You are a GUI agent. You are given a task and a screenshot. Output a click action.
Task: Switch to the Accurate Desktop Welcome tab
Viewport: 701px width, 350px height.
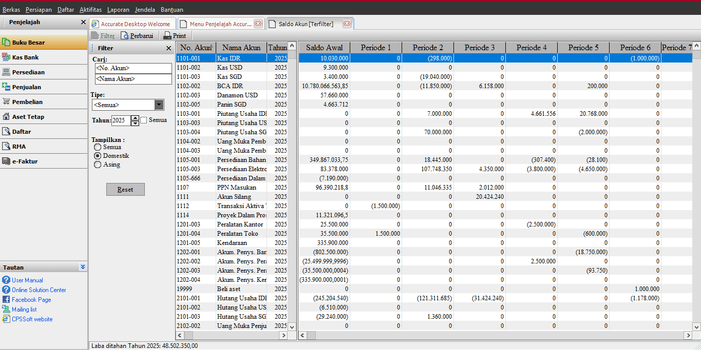click(x=131, y=24)
